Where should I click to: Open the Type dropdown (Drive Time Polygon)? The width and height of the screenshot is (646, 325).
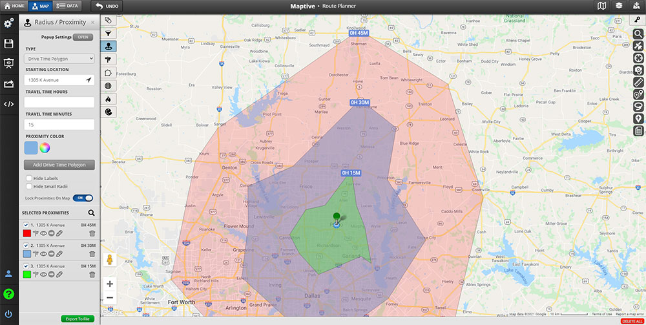59,59
